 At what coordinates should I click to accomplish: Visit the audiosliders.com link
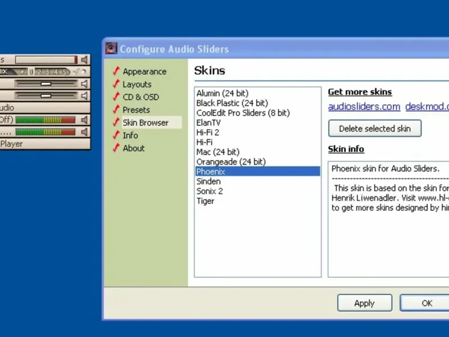tap(364, 107)
